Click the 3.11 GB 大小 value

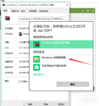(24, 48)
